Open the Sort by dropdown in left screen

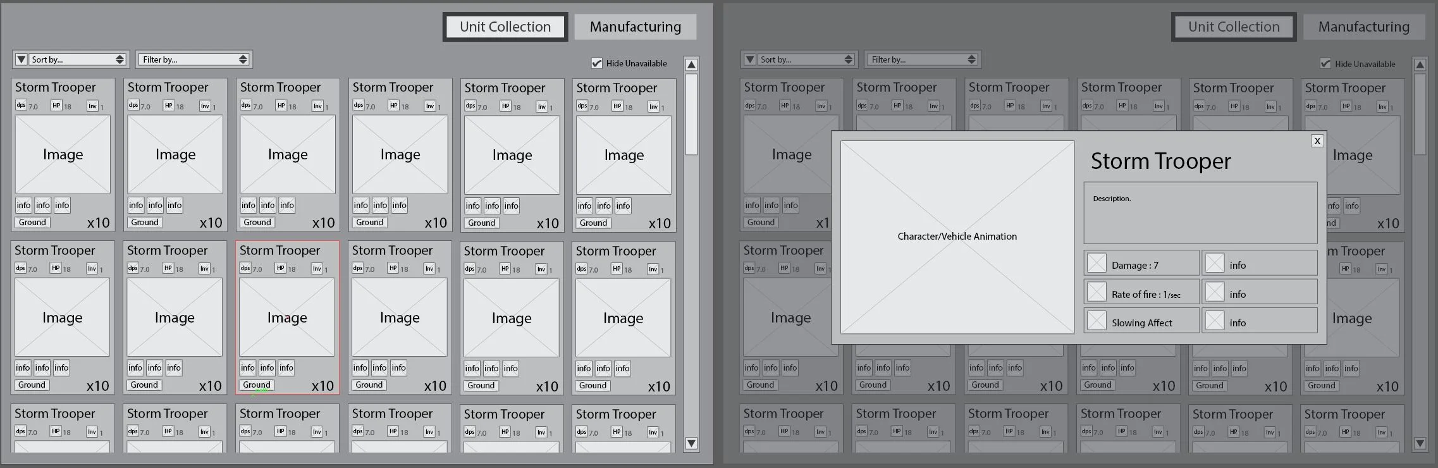click(78, 59)
